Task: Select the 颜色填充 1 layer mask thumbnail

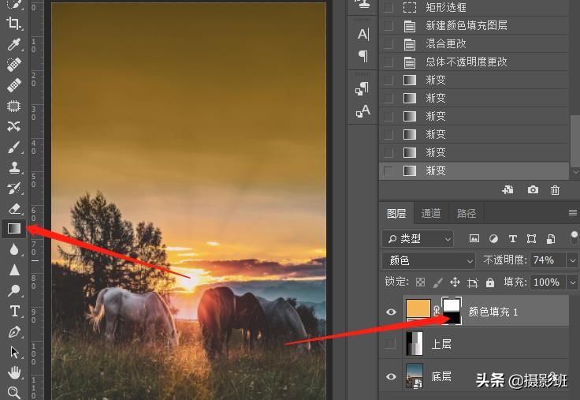Action: click(452, 311)
